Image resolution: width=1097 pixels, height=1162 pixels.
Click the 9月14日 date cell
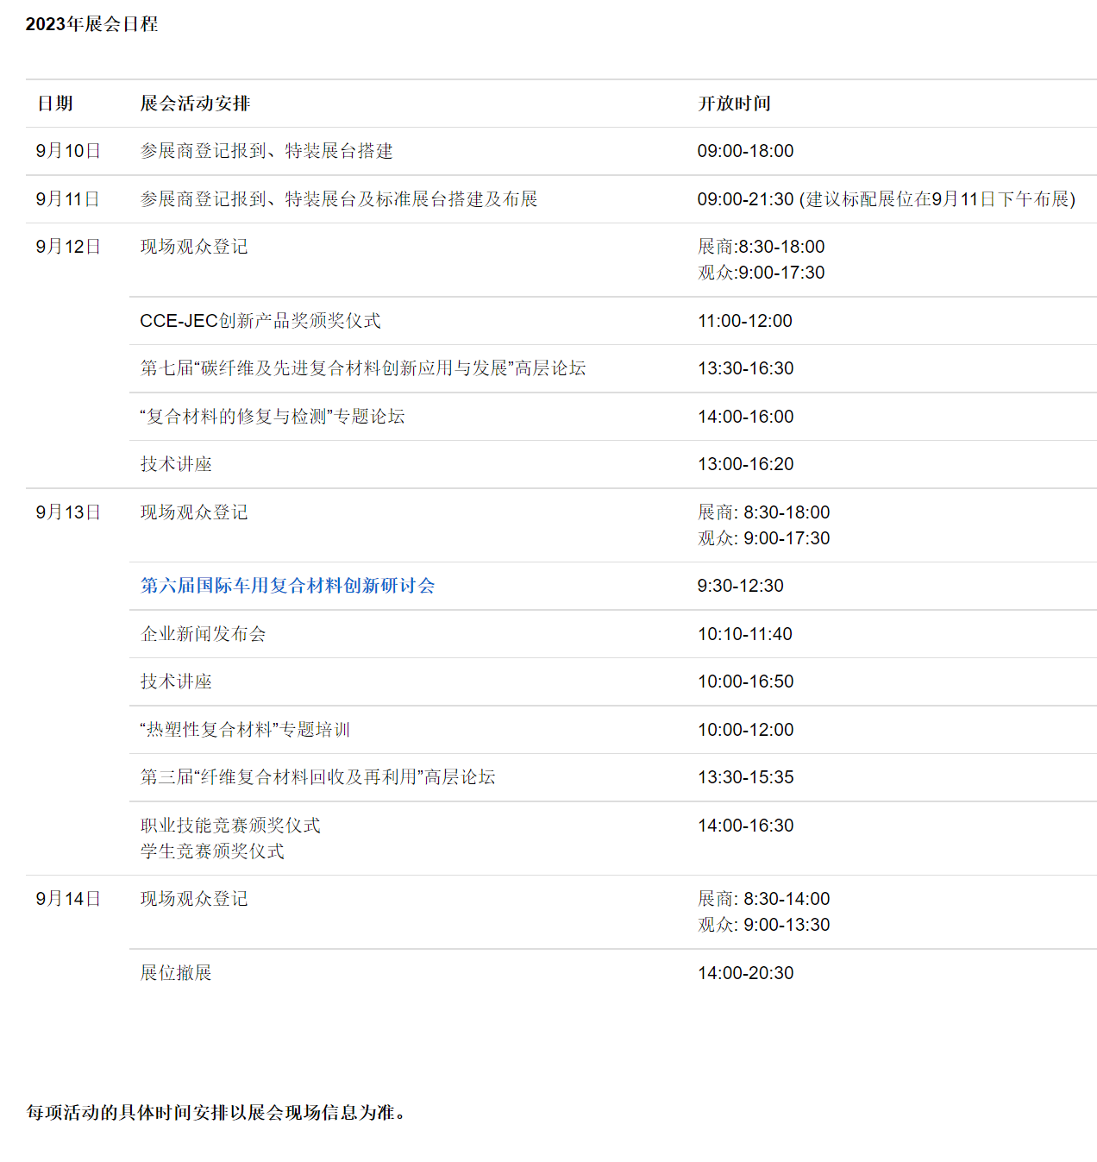click(67, 897)
